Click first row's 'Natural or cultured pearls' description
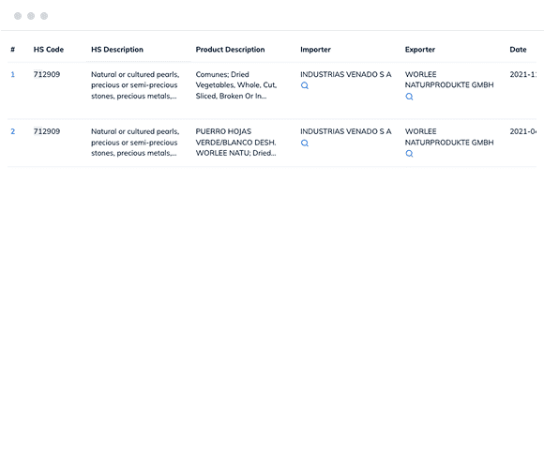The image size is (544, 469). coord(135,85)
